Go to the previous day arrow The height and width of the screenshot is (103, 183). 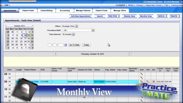[x=55, y=54]
